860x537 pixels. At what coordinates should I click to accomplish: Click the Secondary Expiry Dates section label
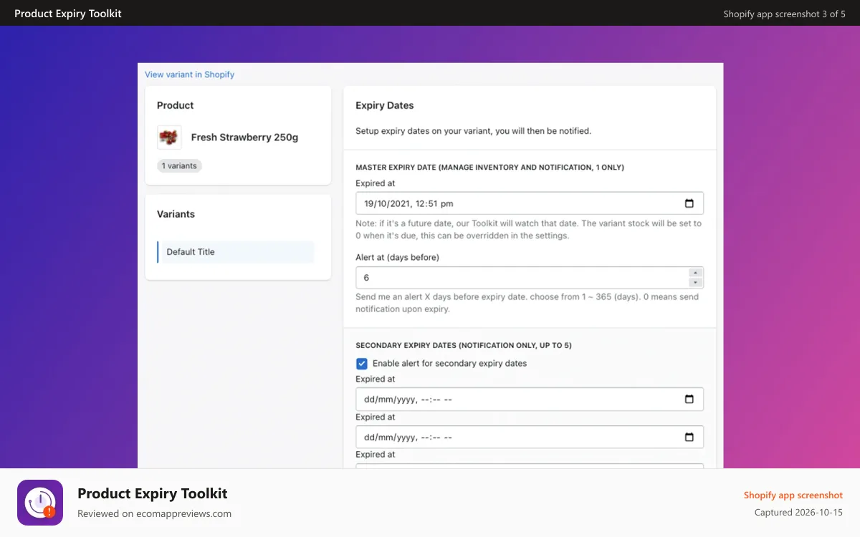pos(464,345)
